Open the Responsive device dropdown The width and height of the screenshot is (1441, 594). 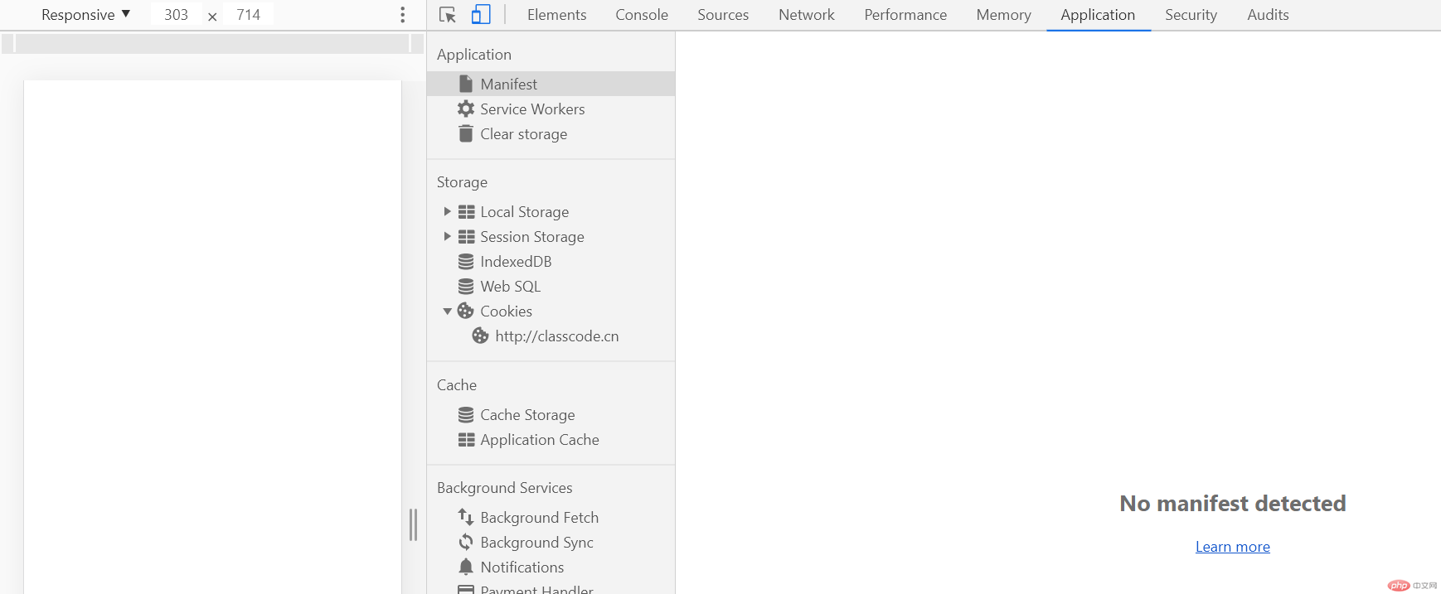coord(85,15)
